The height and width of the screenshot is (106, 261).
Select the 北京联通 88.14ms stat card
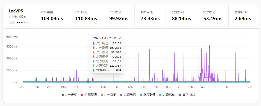tap(181, 16)
